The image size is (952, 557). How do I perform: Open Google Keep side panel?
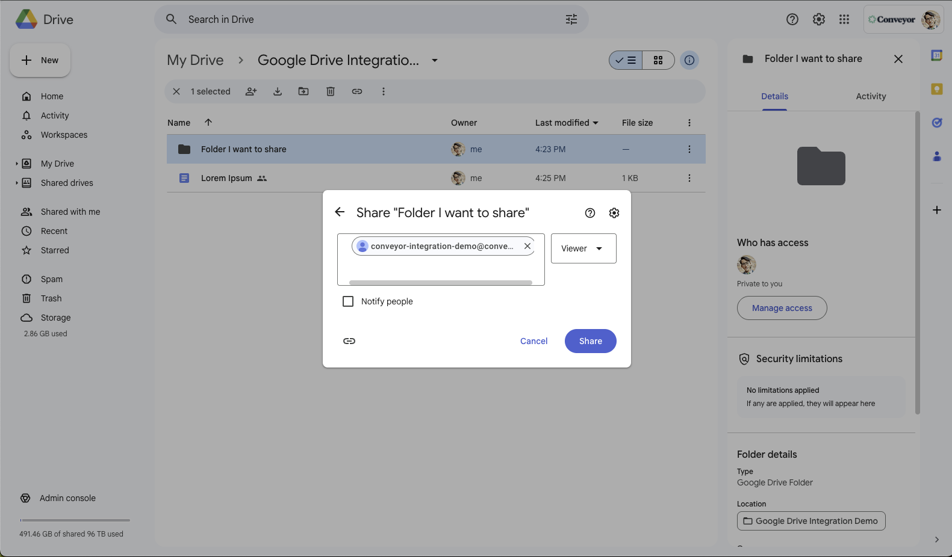[937, 89]
